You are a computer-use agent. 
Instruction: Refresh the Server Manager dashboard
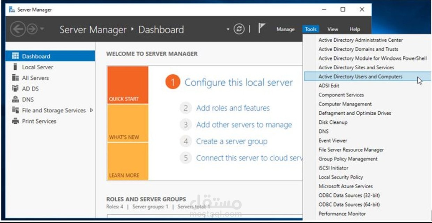[x=239, y=29]
